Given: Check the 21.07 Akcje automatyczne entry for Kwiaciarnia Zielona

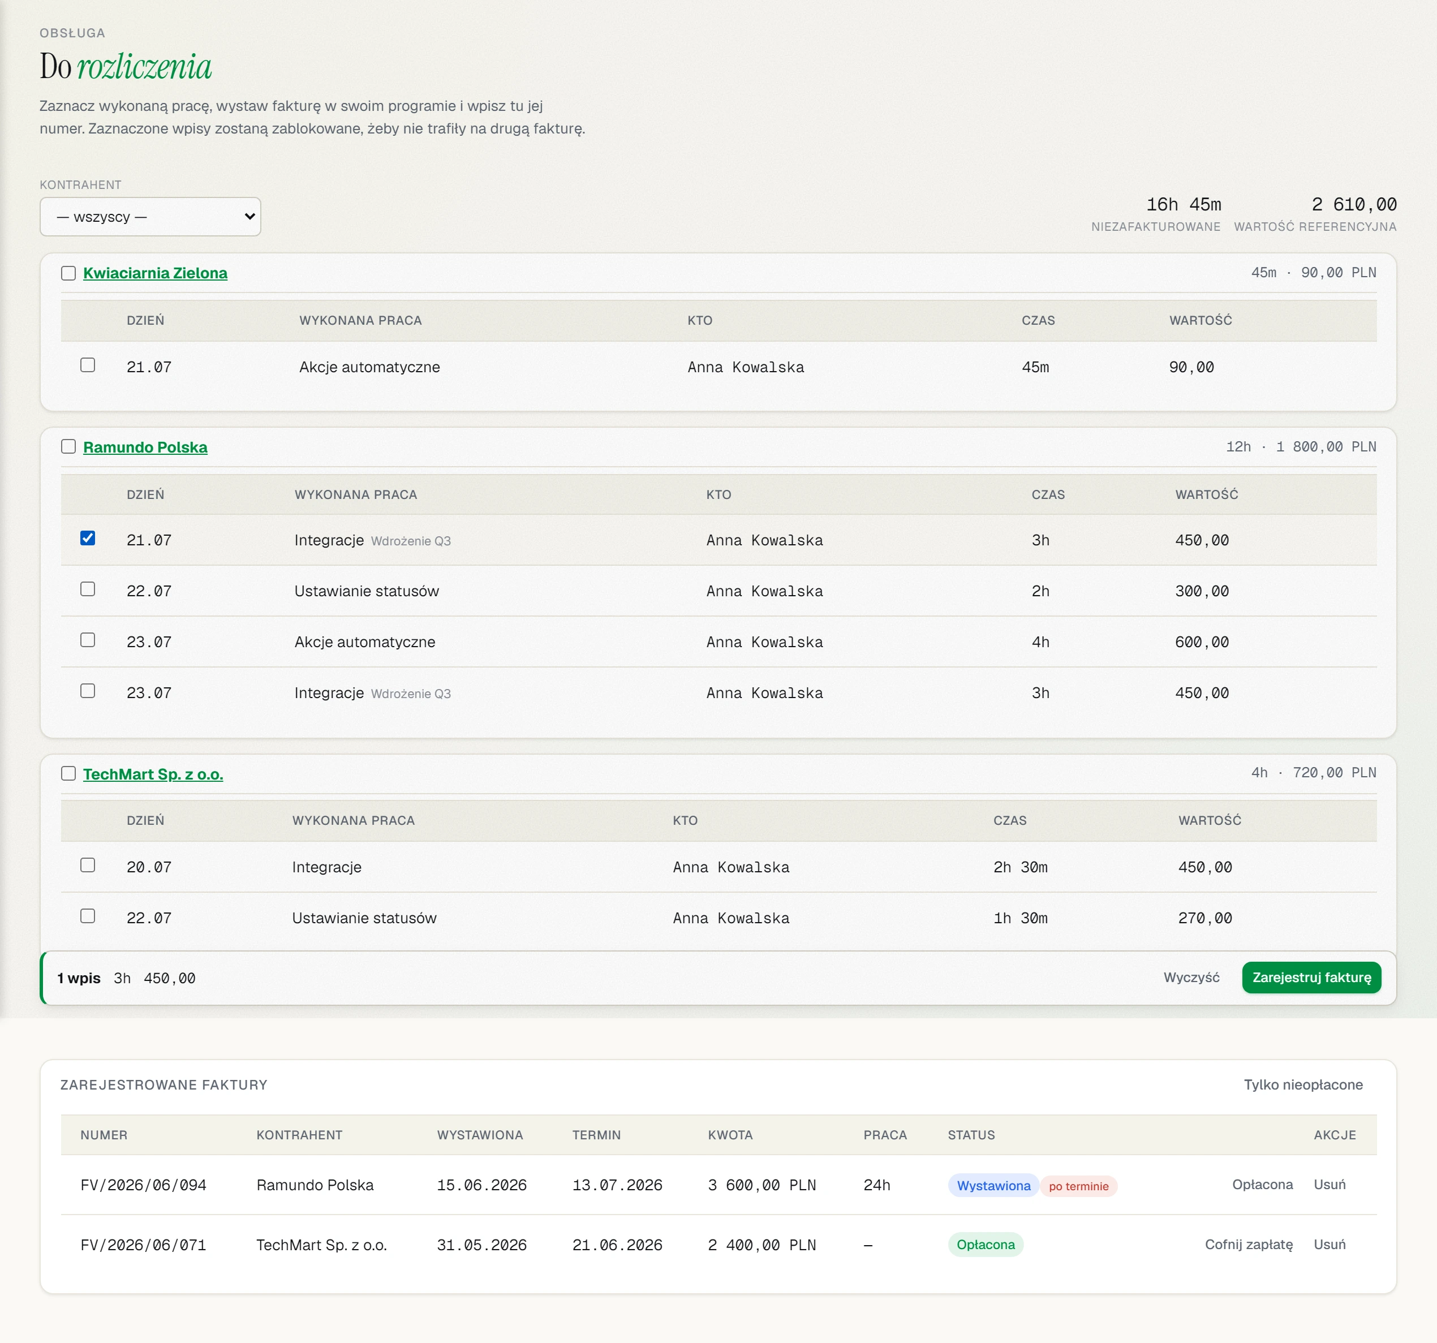Looking at the screenshot, I should tap(88, 365).
